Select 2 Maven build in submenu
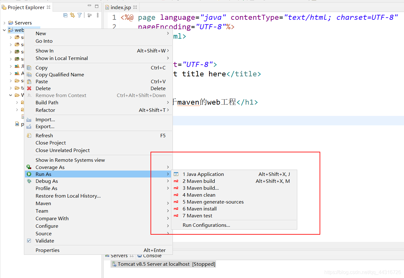 234,181
